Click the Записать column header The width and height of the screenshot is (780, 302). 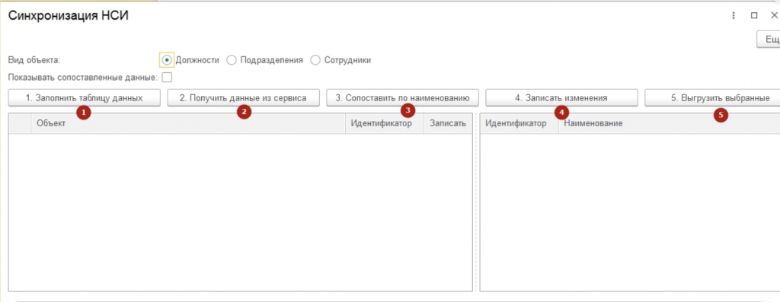click(x=448, y=123)
